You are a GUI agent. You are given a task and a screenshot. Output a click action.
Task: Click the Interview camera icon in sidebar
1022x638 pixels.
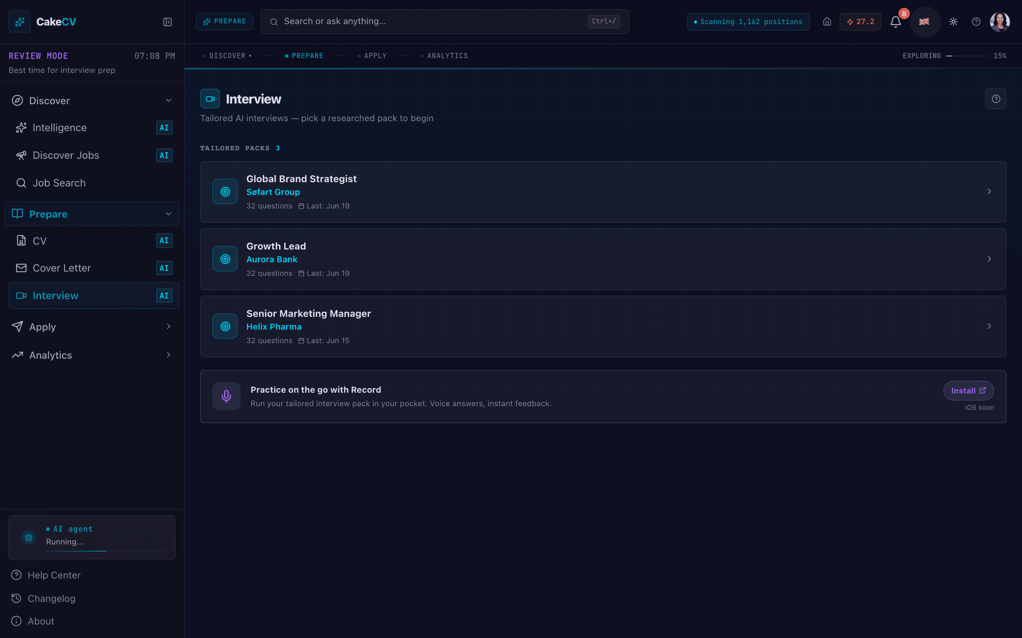point(21,296)
